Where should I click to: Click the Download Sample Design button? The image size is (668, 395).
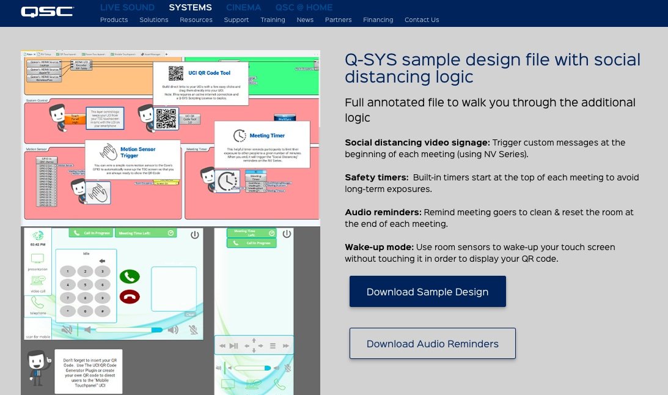[428, 292]
